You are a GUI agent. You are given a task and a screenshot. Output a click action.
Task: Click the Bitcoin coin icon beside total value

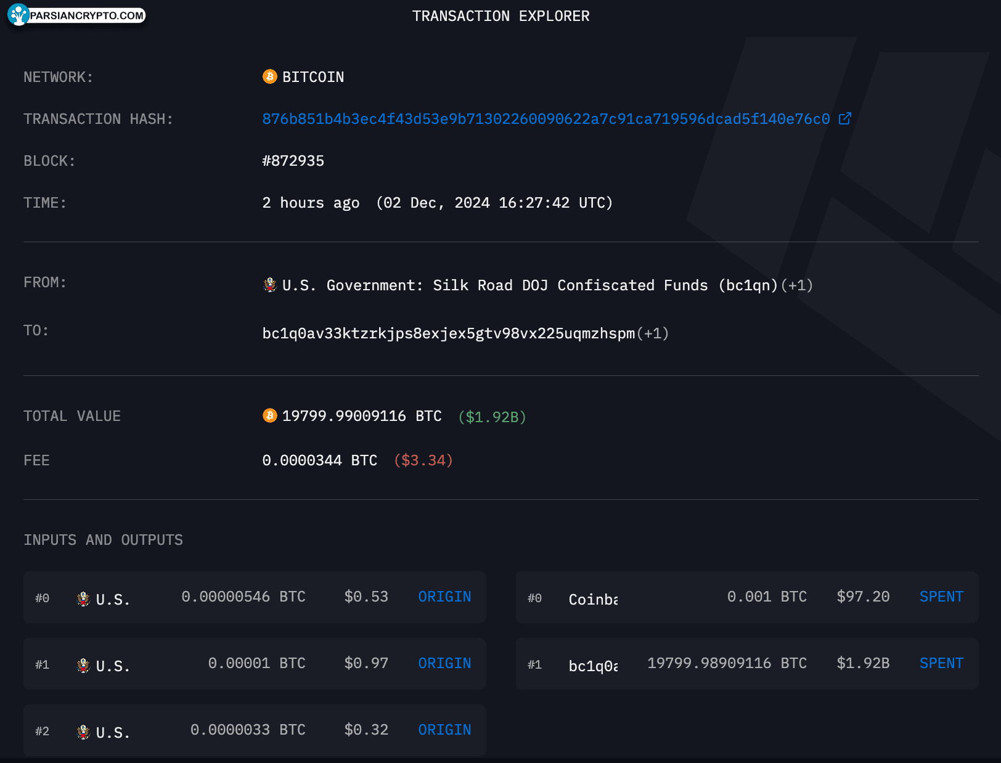tap(269, 415)
